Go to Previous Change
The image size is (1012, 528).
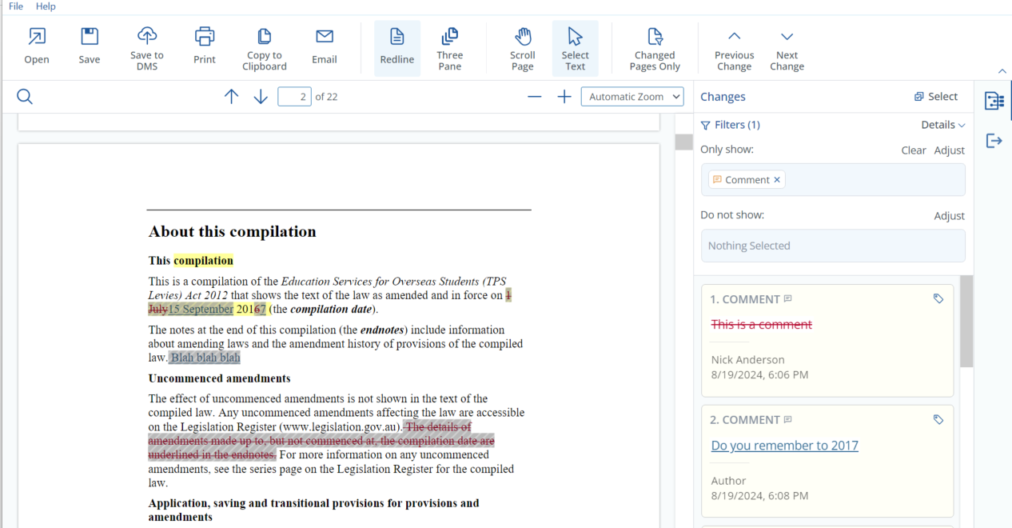(x=734, y=48)
